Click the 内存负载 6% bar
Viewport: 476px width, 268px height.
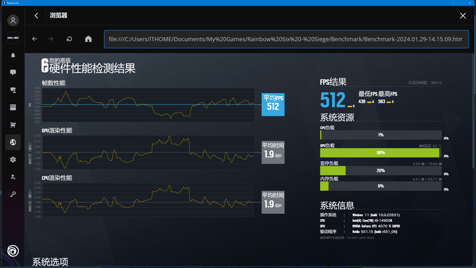pyautogui.click(x=381, y=186)
